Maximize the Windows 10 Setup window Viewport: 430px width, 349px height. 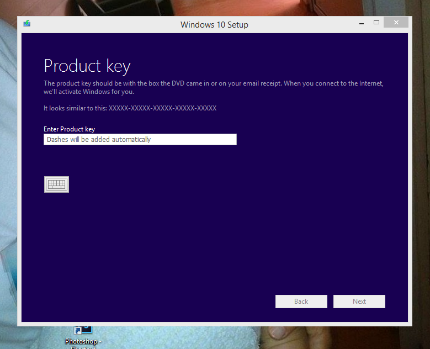[x=376, y=23]
